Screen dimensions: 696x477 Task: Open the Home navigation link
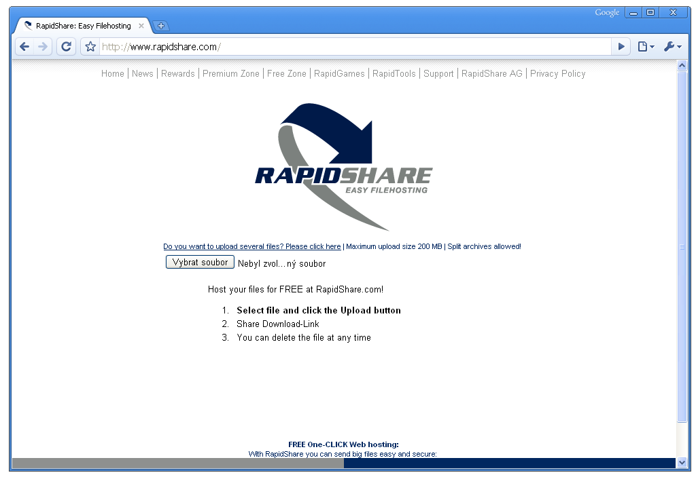point(113,73)
